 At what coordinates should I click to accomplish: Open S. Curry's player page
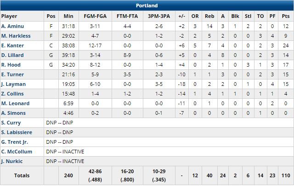click(x=11, y=123)
